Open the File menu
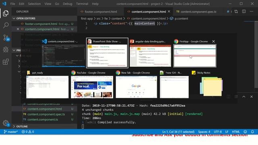This screenshot has width=258, height=145. tap(12, 4)
